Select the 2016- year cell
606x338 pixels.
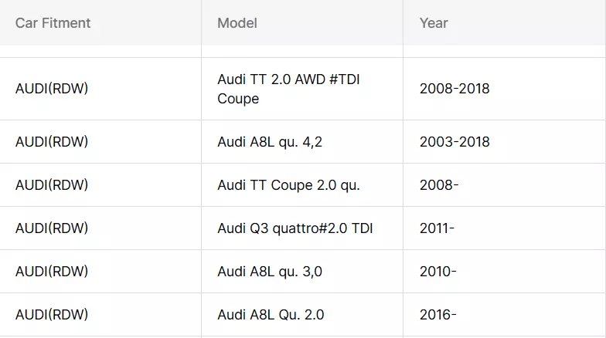tap(437, 315)
